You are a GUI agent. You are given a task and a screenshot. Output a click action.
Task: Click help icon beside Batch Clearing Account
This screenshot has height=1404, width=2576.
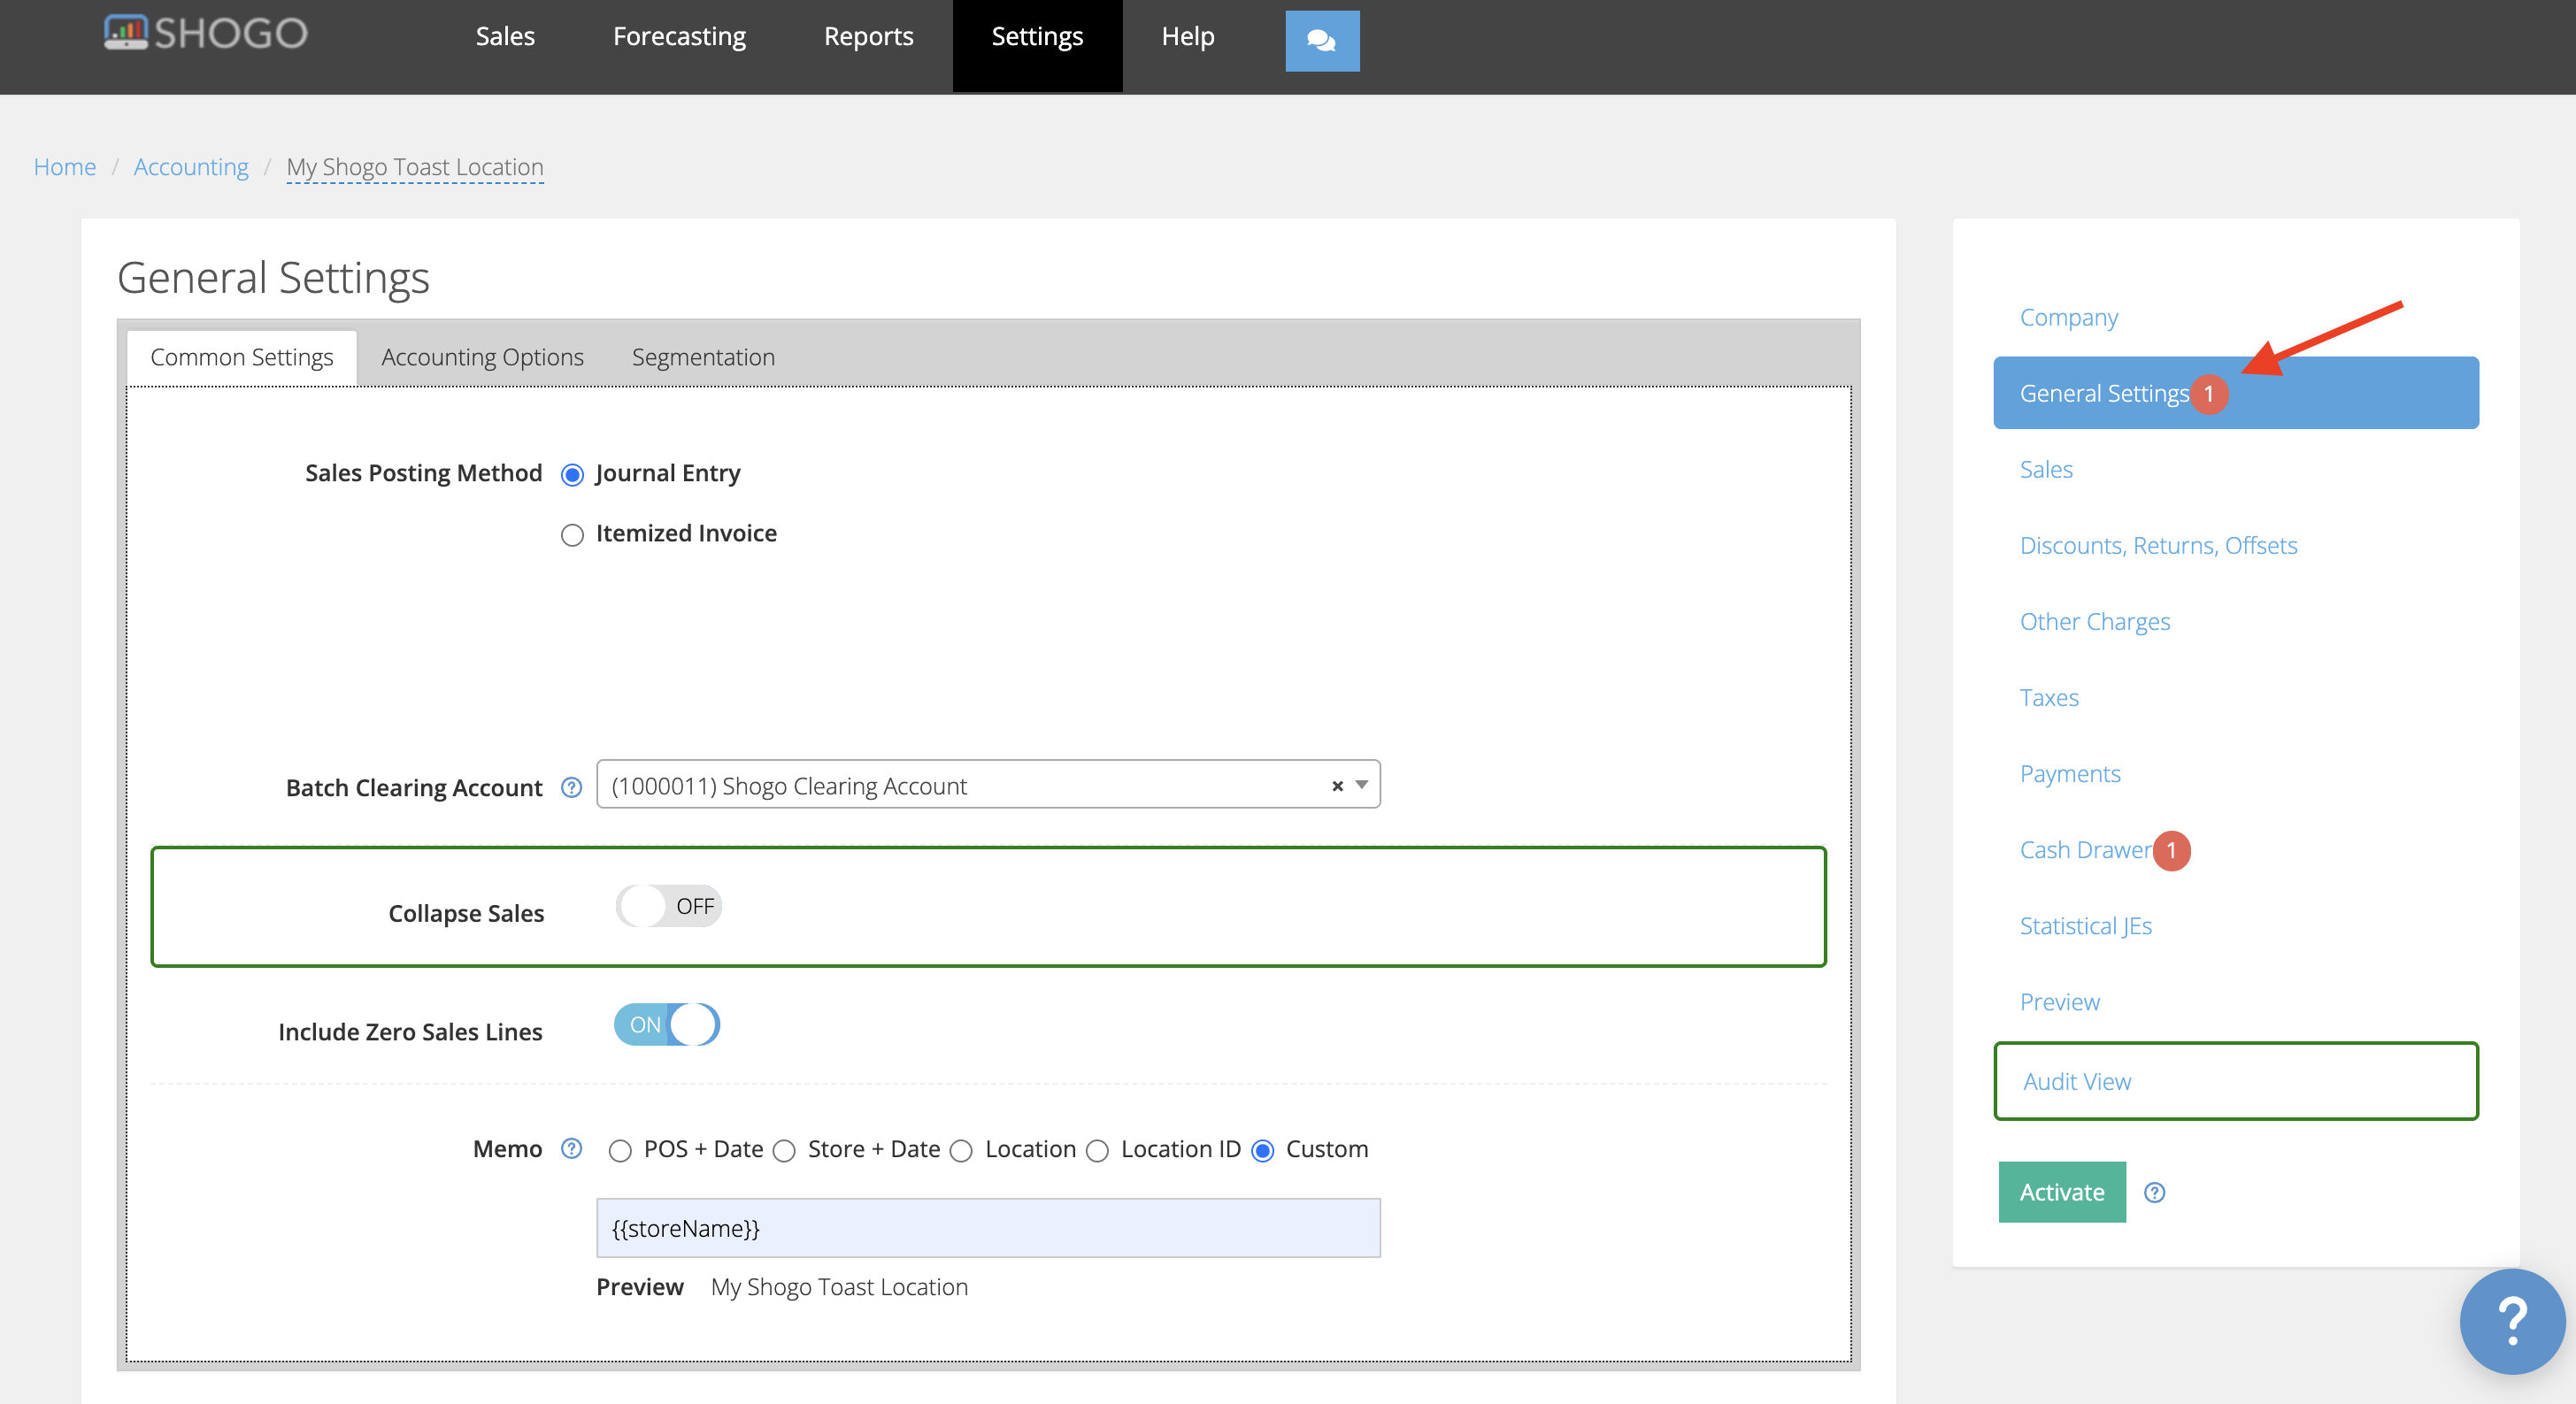571,788
